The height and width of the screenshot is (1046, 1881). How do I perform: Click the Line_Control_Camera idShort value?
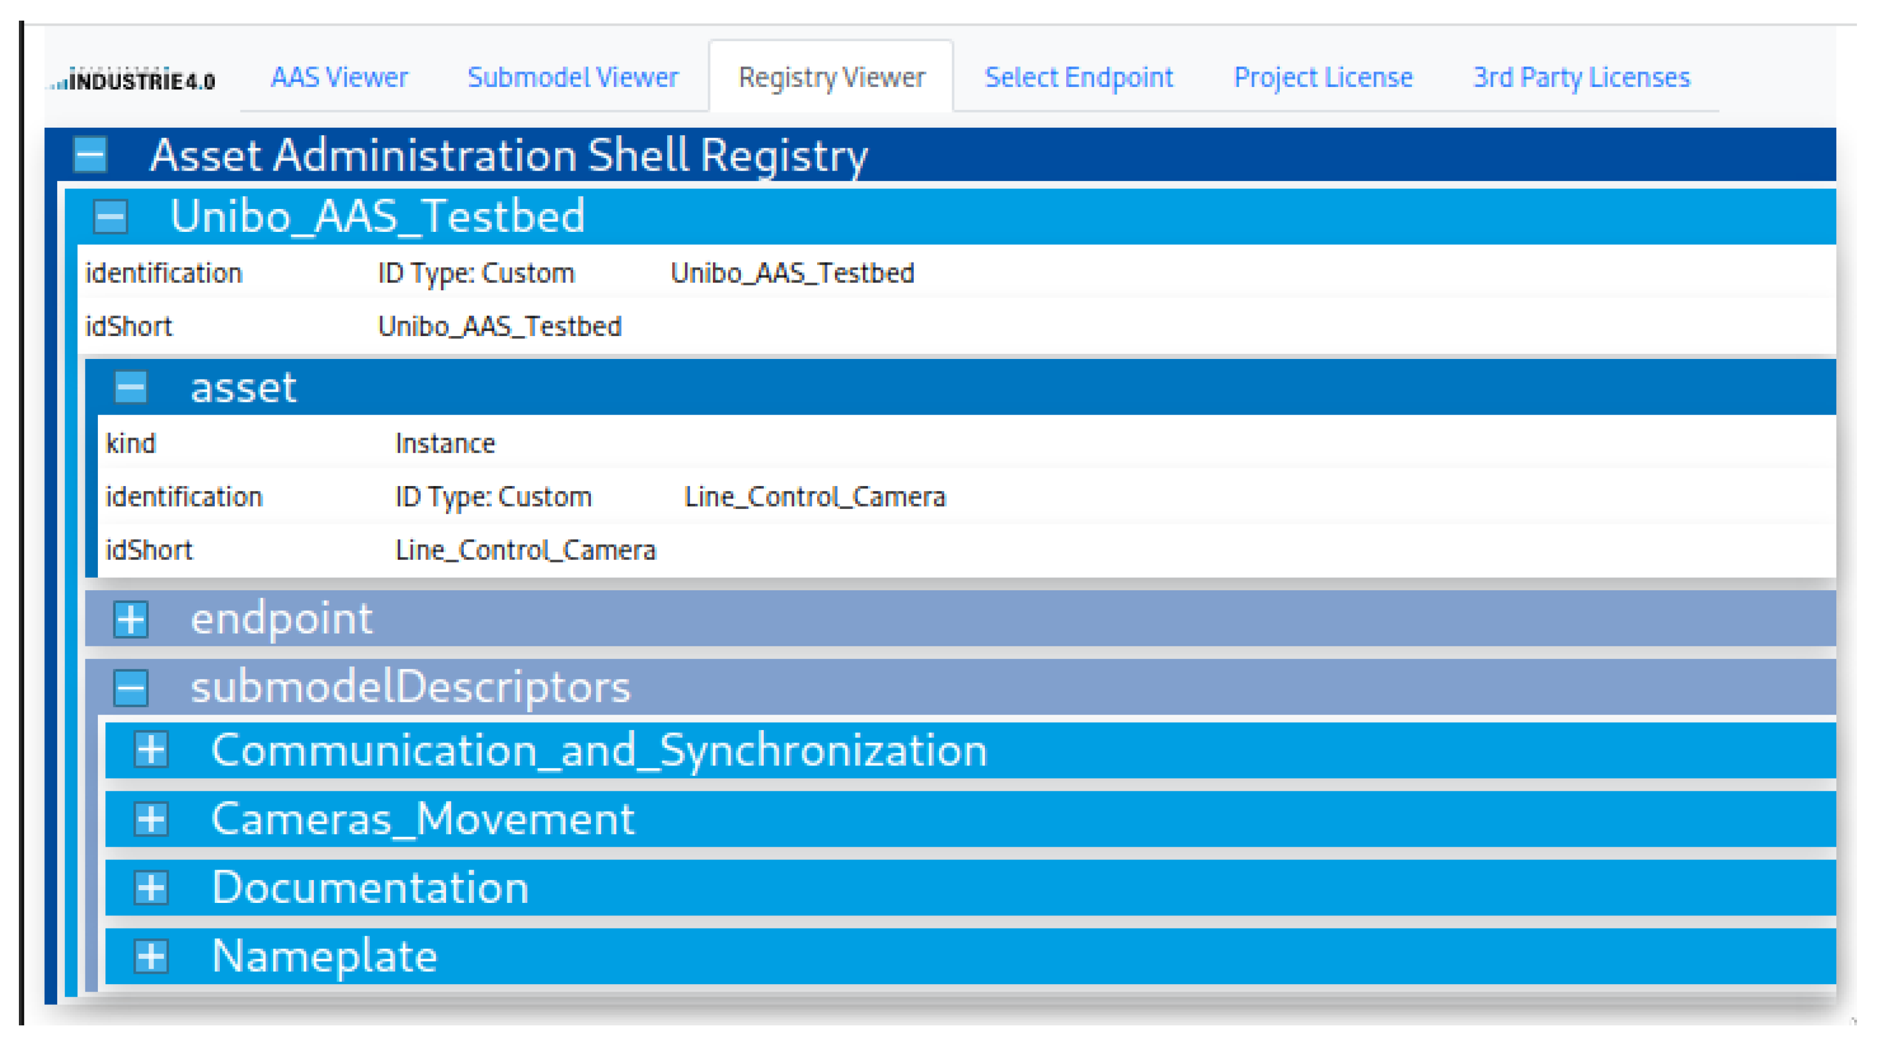[526, 550]
